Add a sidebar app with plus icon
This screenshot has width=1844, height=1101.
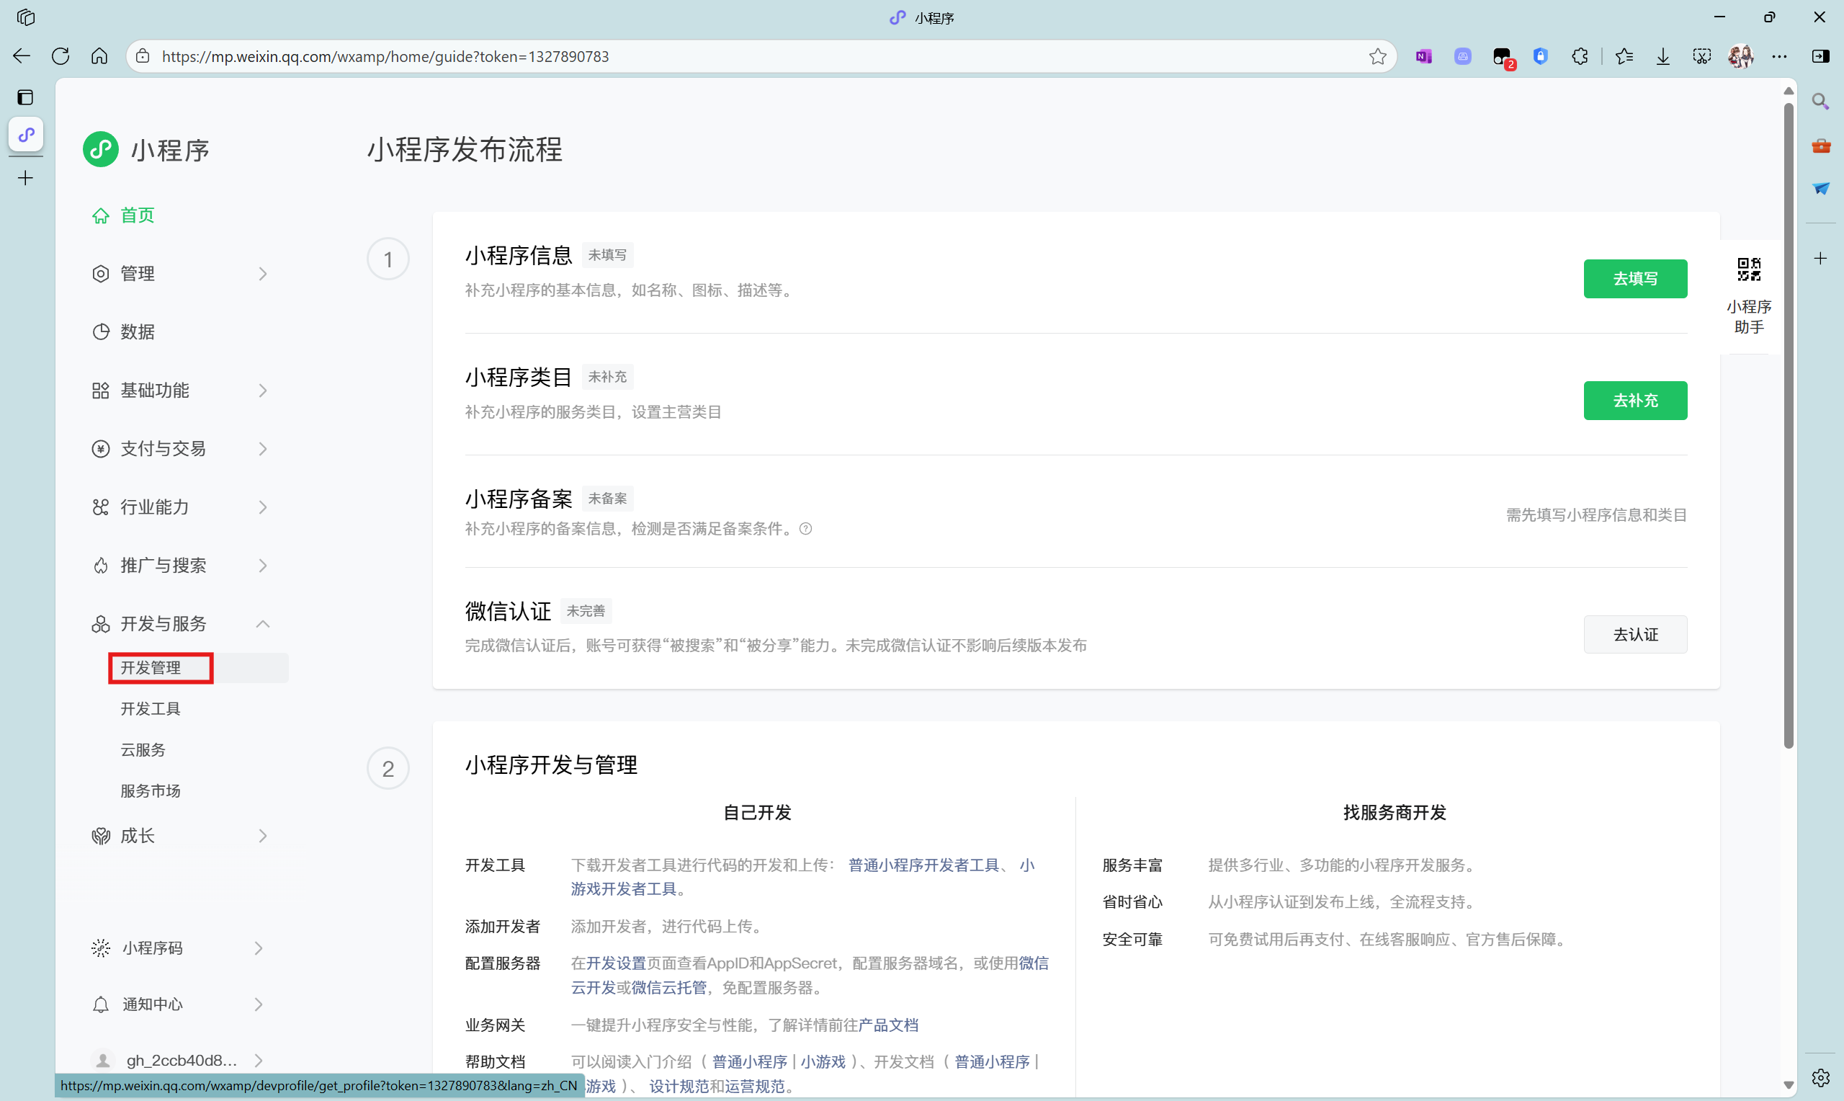(1820, 258)
